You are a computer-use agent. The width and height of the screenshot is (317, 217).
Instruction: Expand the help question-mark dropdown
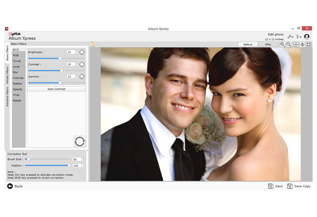[x=298, y=37]
